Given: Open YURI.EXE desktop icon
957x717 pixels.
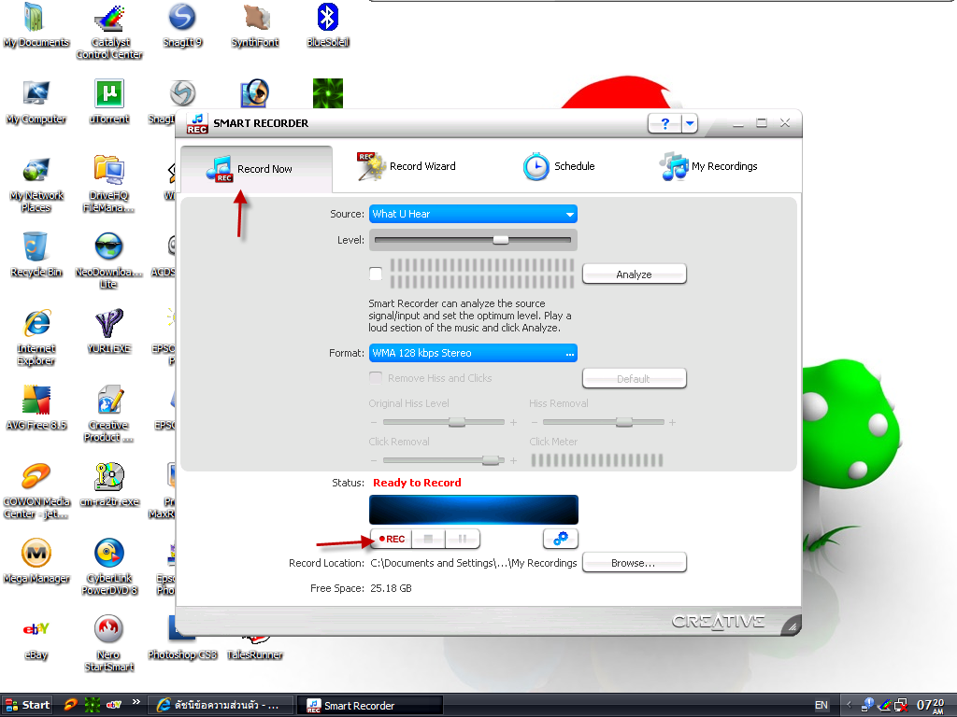Looking at the screenshot, I should [x=108, y=331].
